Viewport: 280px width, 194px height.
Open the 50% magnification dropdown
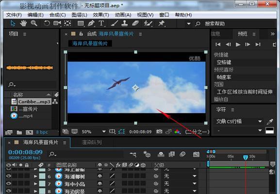104,132
